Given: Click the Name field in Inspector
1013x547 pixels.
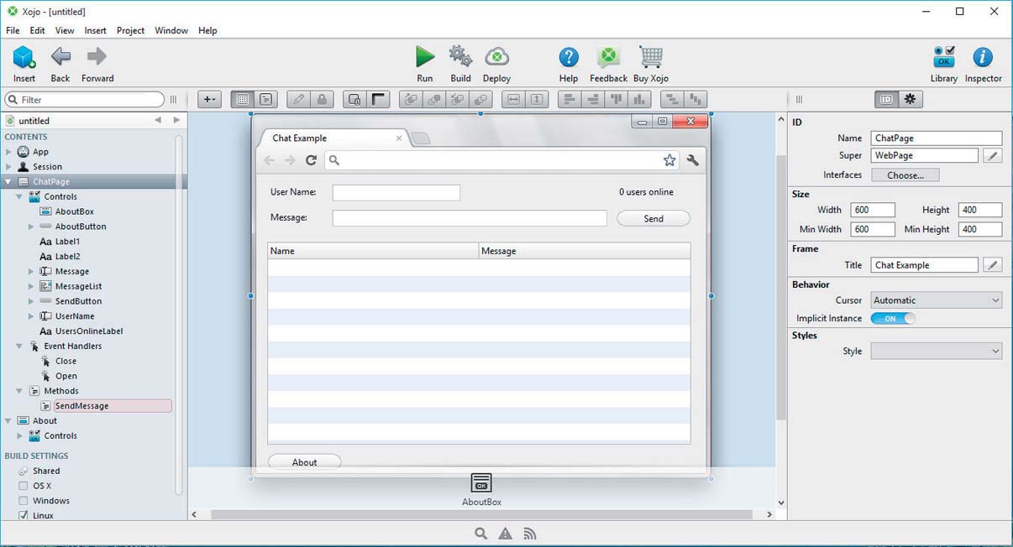Looking at the screenshot, I should pos(937,138).
